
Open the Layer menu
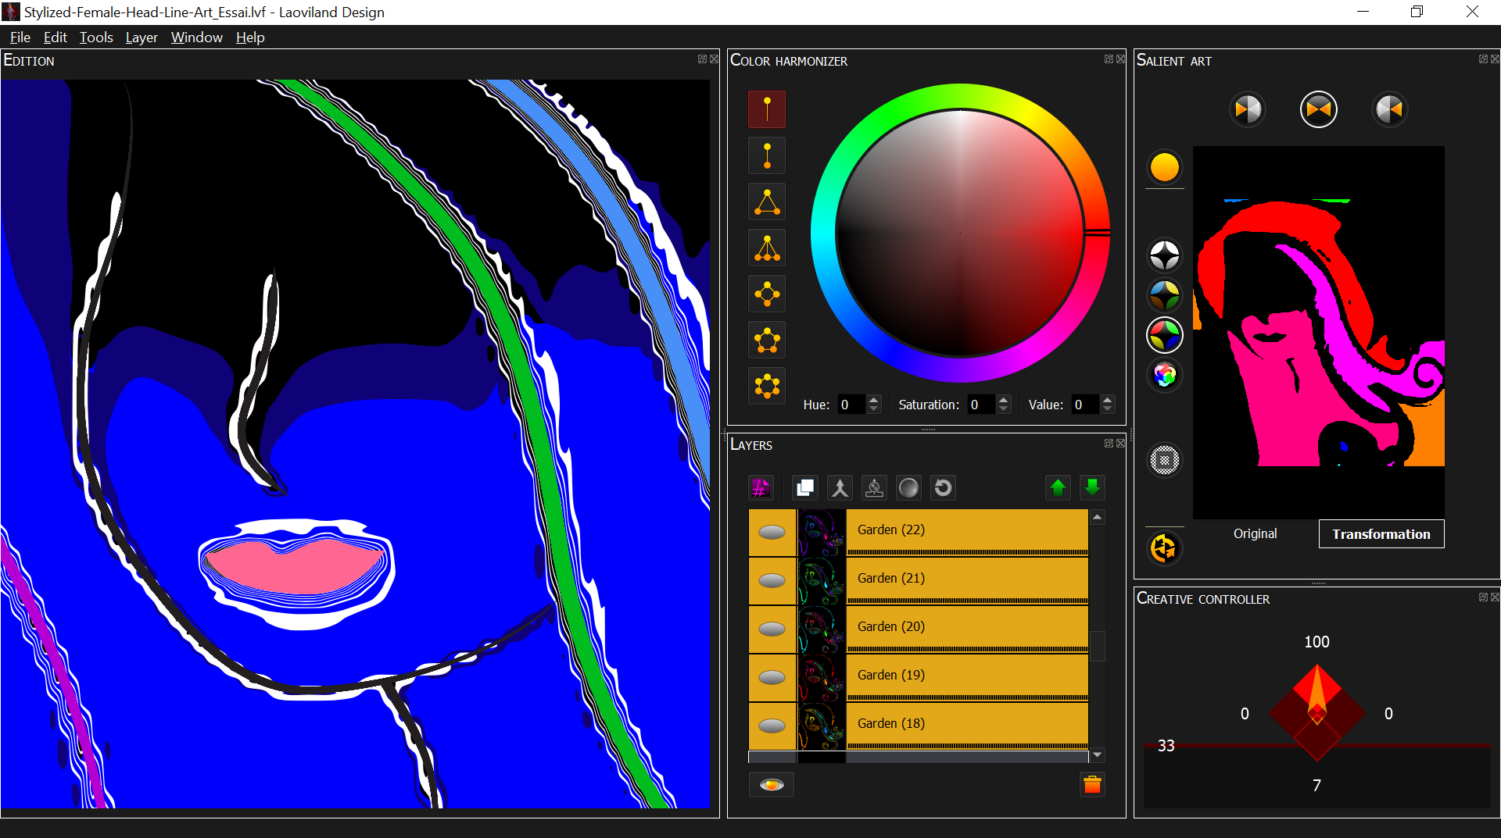pyautogui.click(x=142, y=37)
